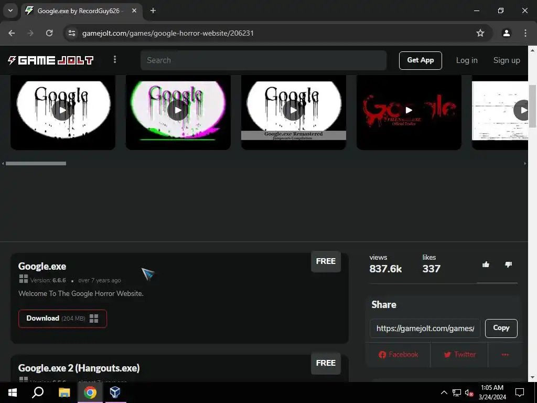
Task: Bookmark this page with the star icon
Action: (x=480, y=33)
